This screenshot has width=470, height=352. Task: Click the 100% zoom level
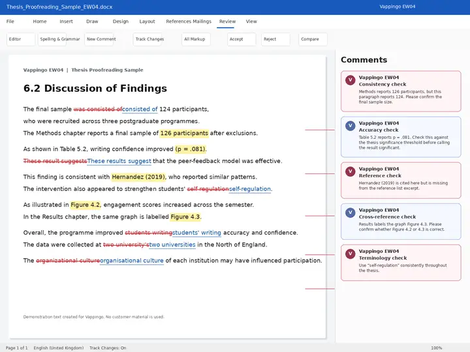click(x=437, y=348)
